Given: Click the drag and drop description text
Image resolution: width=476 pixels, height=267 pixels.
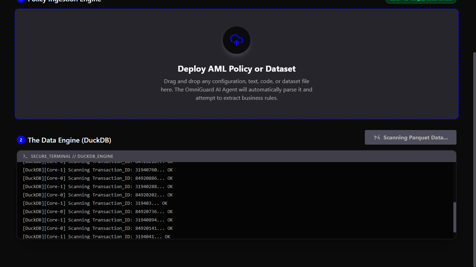Looking at the screenshot, I should tap(237, 90).
